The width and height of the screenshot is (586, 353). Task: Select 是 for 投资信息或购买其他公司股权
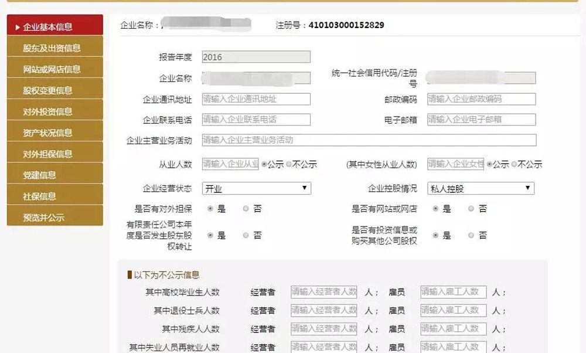(435, 236)
